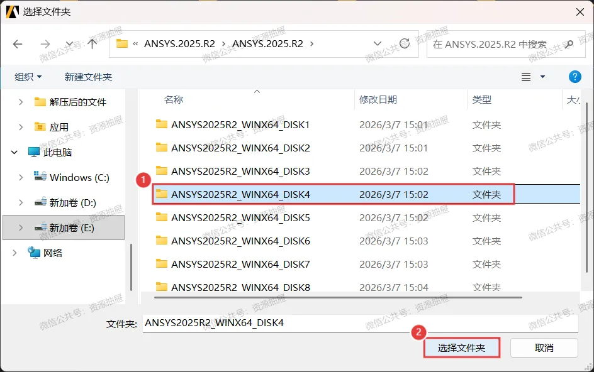Viewport: 594px width, 372px height.
Task: Expand the 解压后的文件 tree node
Action: pos(21,102)
